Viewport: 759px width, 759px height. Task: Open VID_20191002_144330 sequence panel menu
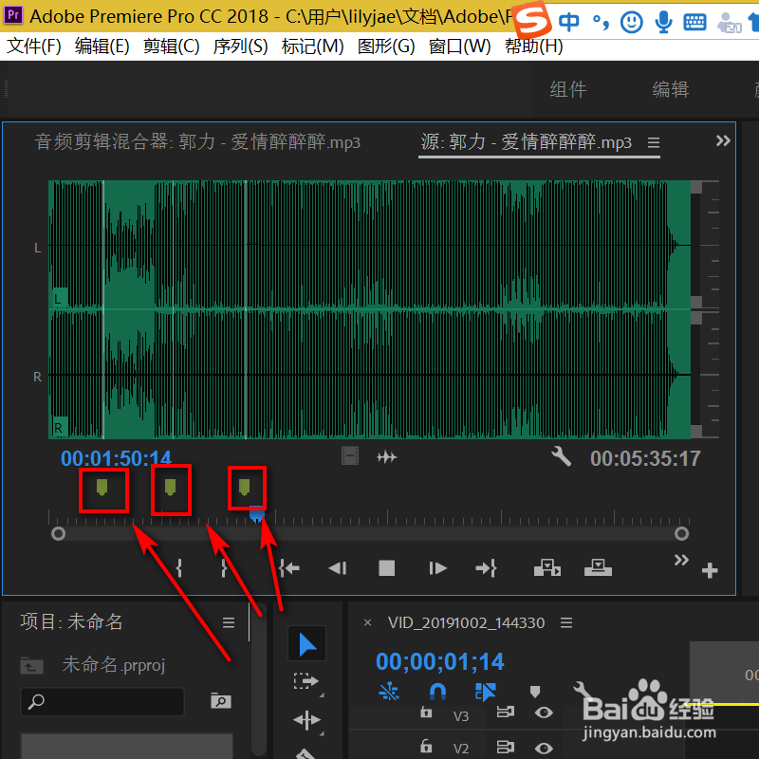(566, 622)
